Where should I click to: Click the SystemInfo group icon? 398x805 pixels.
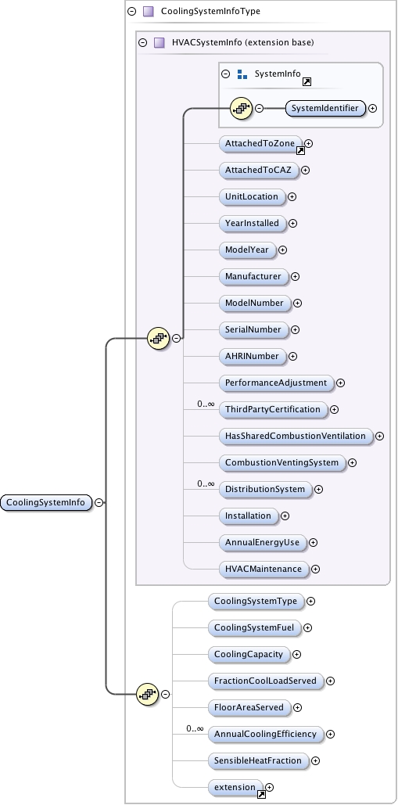242,74
